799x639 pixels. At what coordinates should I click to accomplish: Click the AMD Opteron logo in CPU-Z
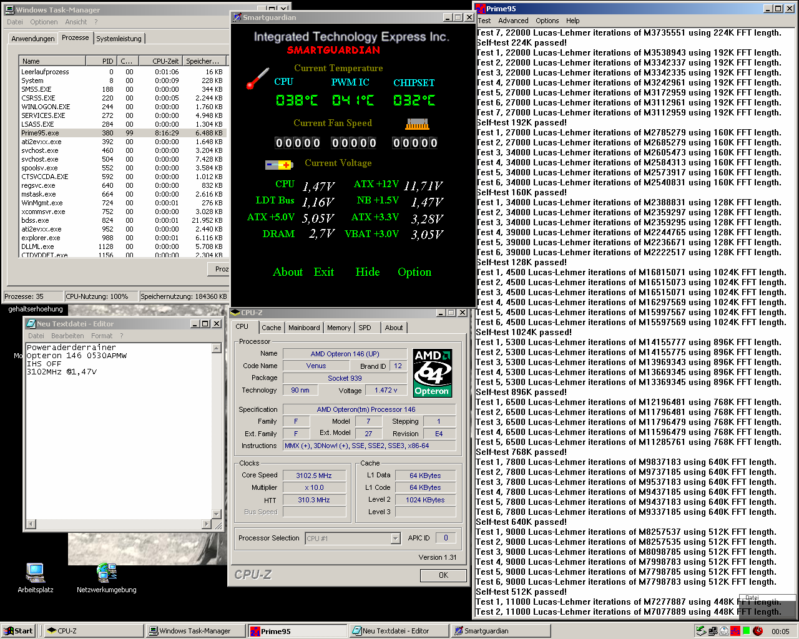click(433, 373)
